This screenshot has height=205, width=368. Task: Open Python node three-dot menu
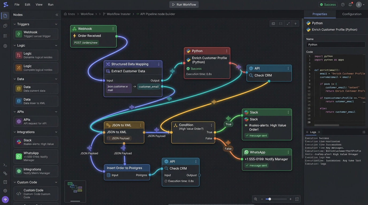[x=227, y=51]
